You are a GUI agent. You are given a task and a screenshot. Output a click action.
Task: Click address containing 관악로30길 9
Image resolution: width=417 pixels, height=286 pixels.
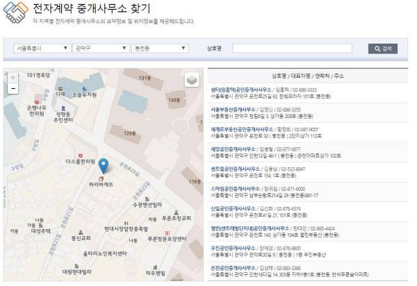click(268, 255)
